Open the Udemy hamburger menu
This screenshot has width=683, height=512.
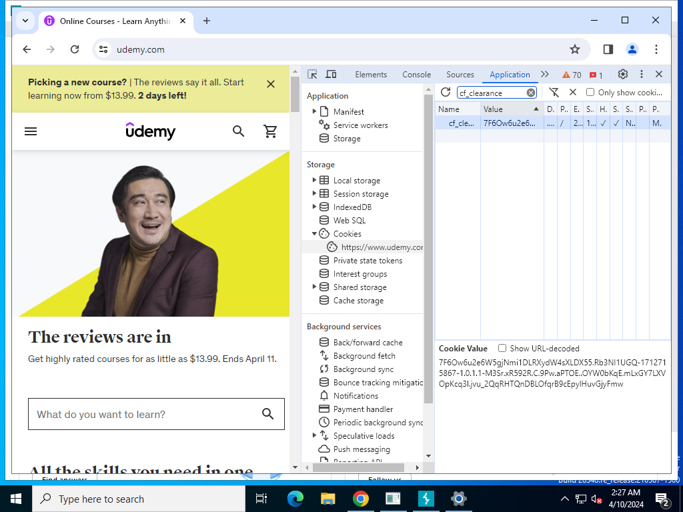[31, 131]
